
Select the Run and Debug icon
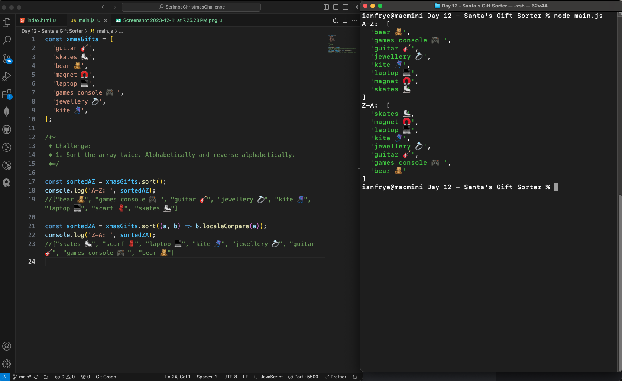(7, 76)
